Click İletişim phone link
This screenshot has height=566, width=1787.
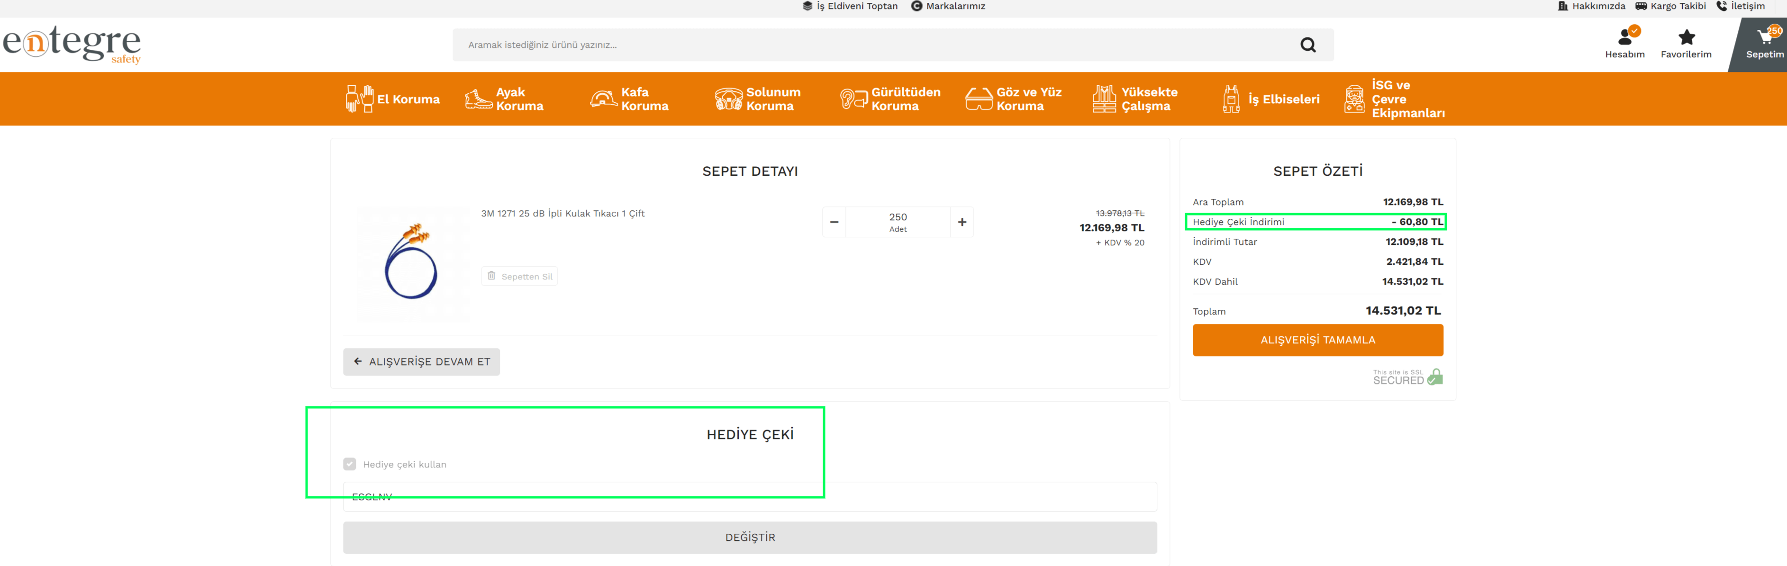[1741, 6]
